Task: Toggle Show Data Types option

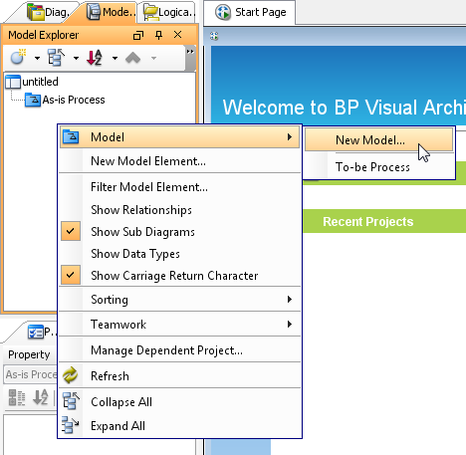Action: pyautogui.click(x=179, y=254)
